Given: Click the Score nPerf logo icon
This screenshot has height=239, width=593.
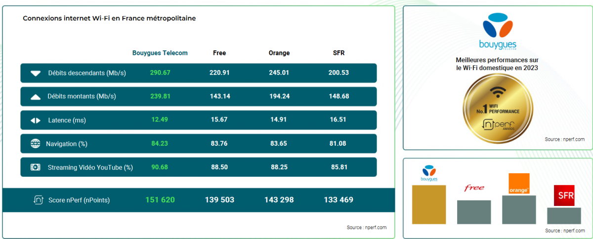Looking at the screenshot, I should click(38, 200).
